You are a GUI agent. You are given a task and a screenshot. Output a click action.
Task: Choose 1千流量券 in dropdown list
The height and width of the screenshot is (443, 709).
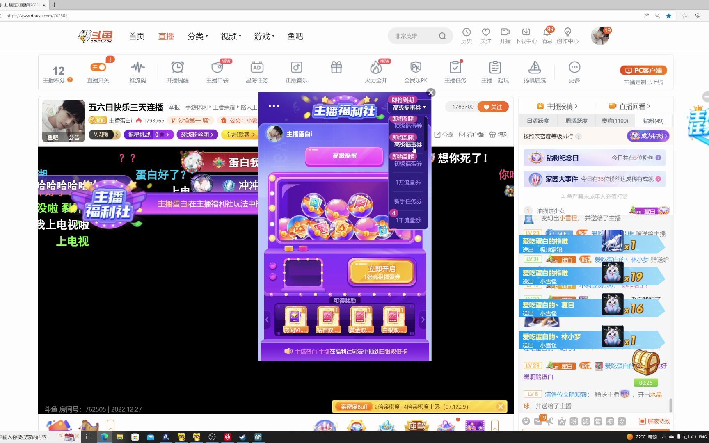[x=408, y=220]
